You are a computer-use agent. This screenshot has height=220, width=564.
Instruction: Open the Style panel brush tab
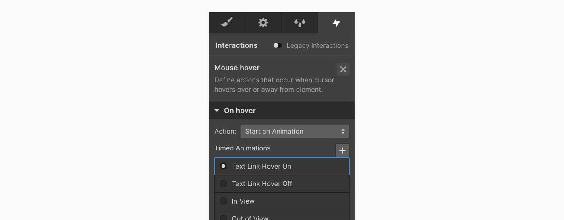pyautogui.click(x=227, y=23)
